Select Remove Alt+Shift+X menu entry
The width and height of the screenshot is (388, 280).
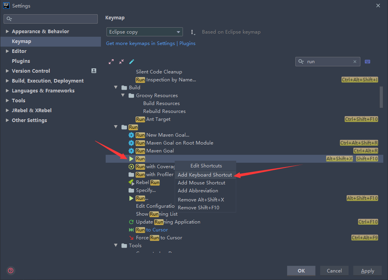click(205, 200)
